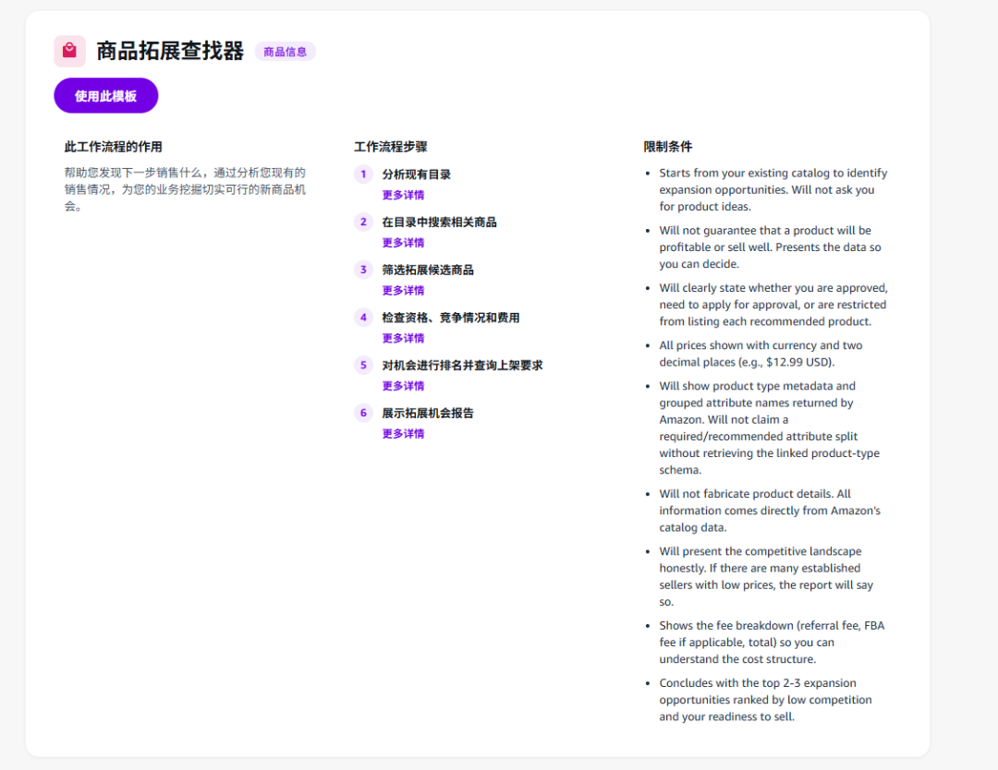Click step number 1 circle
Screen dimensions: 998x770
363,174
